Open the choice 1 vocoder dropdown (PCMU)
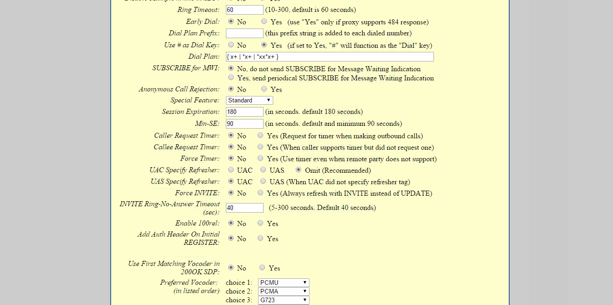 point(284,282)
